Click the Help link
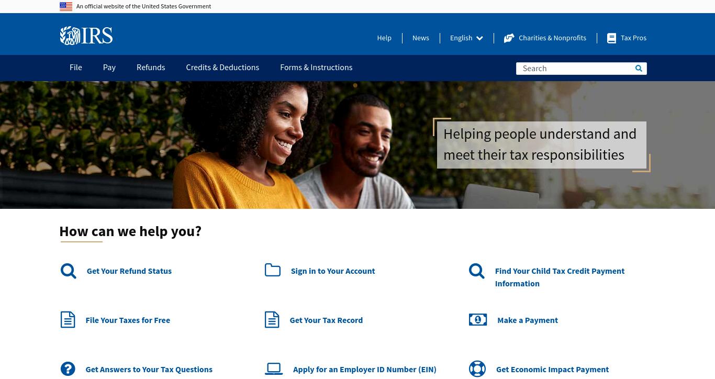The image size is (715, 379). click(x=384, y=38)
